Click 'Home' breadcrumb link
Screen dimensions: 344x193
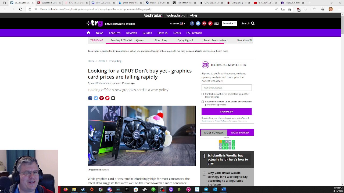coord(91,61)
